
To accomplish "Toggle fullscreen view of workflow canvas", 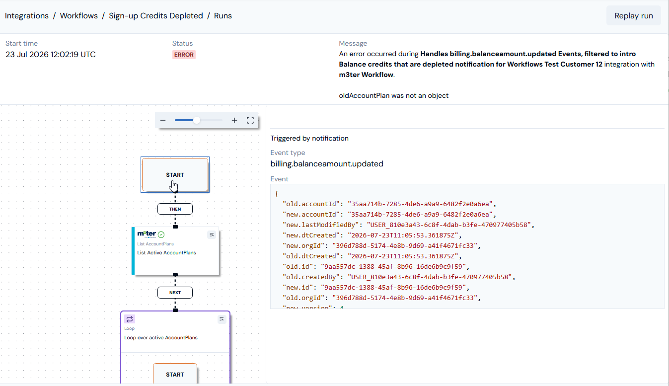I will (x=250, y=120).
